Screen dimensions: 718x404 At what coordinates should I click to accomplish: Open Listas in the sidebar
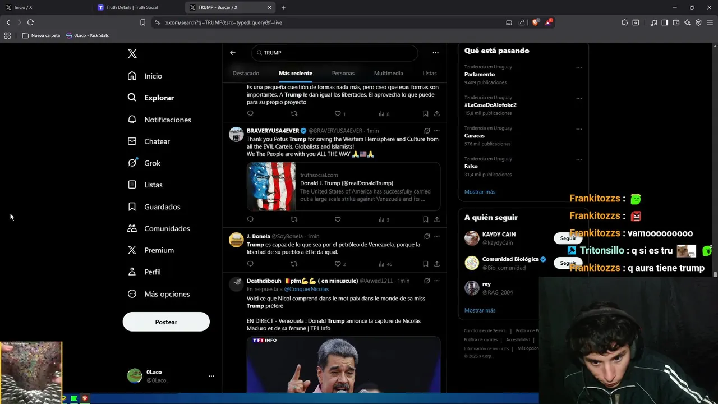pos(145,185)
